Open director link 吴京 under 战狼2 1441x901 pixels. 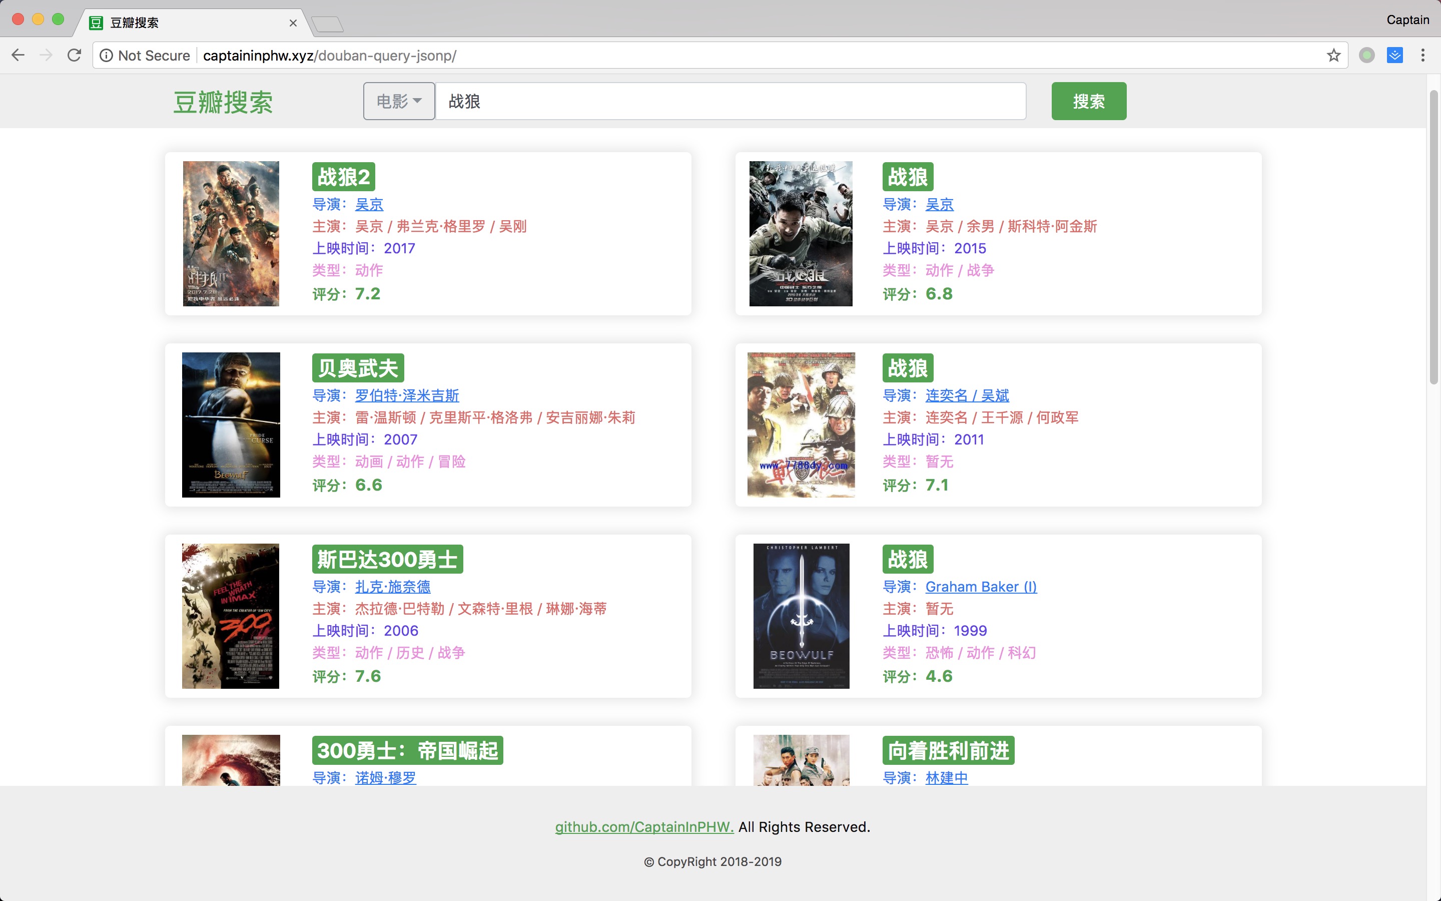(x=369, y=204)
